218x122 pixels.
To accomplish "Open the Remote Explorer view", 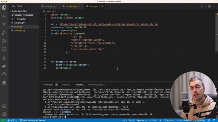I will click(4, 49).
